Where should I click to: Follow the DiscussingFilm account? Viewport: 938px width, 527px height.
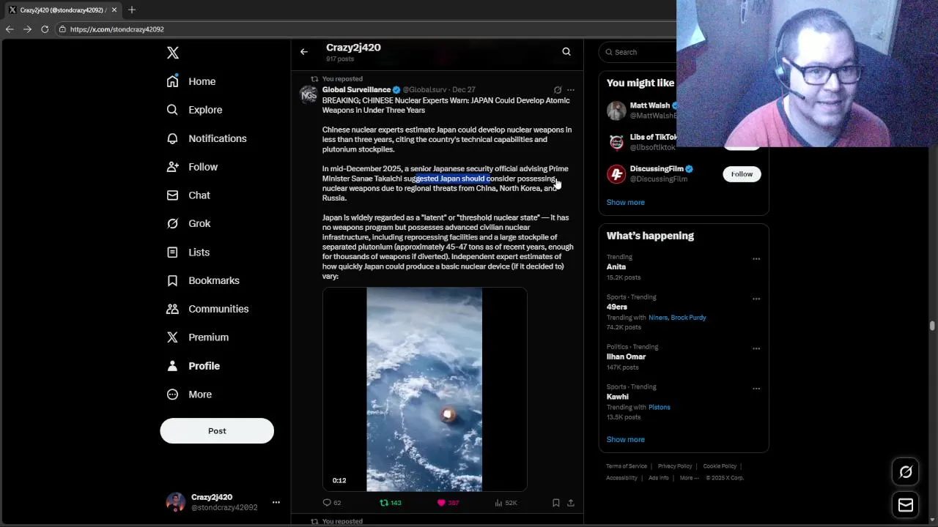[x=742, y=174]
